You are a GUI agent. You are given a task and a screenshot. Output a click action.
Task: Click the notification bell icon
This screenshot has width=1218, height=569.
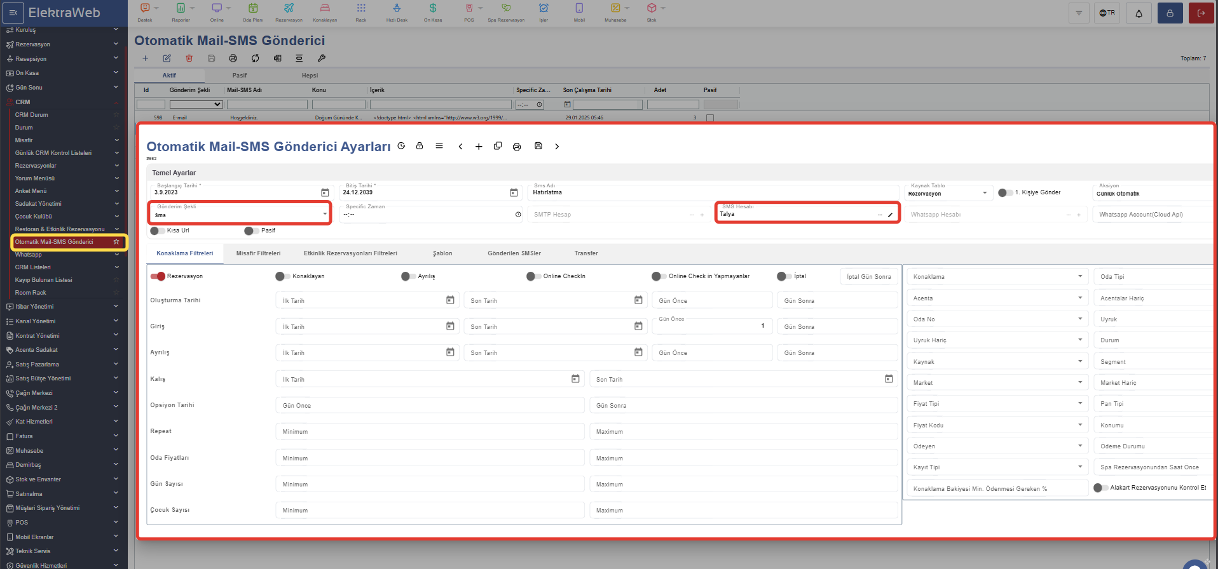coord(1139,13)
